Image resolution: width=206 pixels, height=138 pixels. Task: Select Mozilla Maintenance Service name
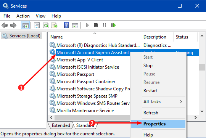85,111
